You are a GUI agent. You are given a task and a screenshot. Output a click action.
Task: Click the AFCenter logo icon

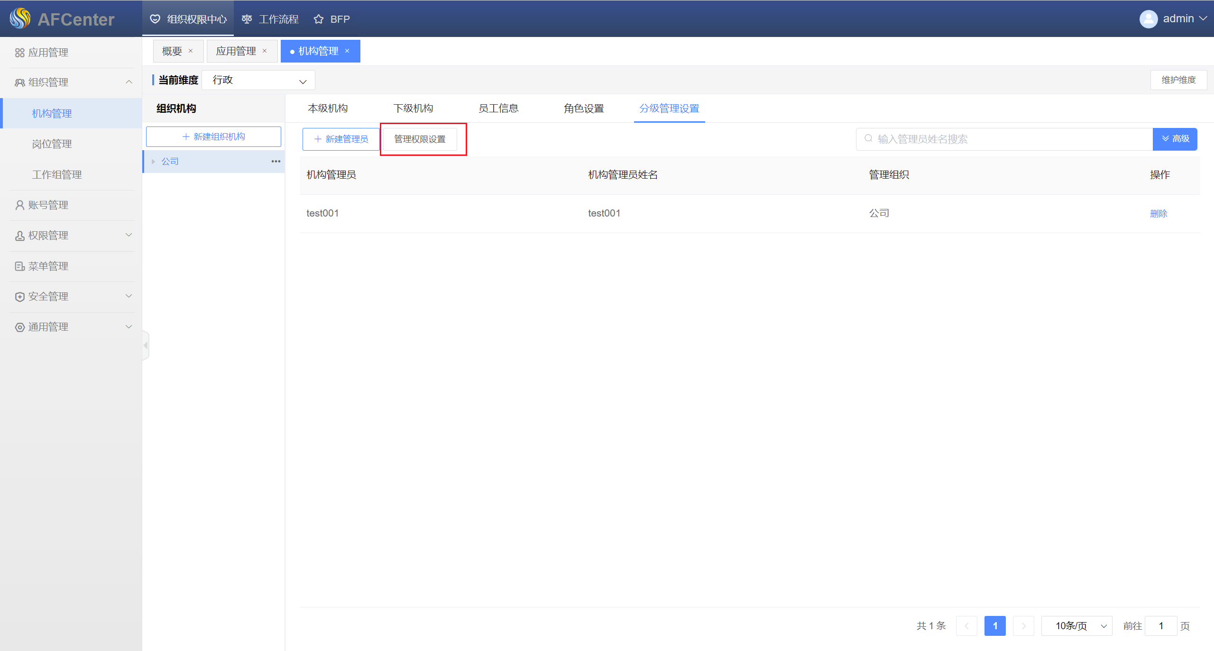click(20, 18)
